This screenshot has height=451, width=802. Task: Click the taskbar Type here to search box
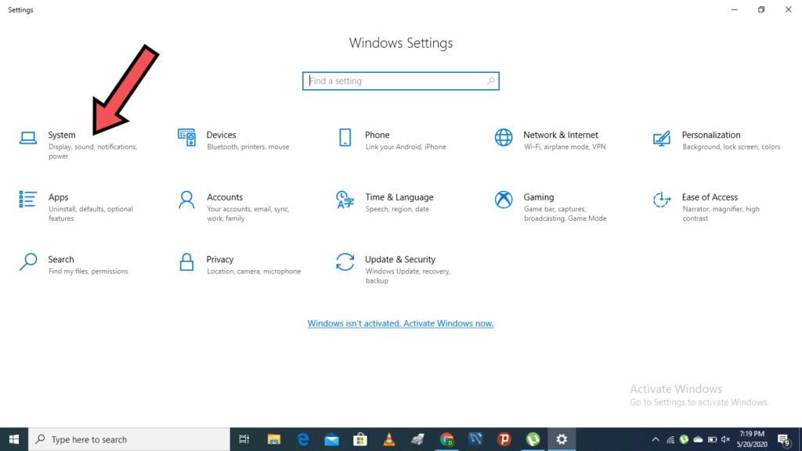coord(129,439)
